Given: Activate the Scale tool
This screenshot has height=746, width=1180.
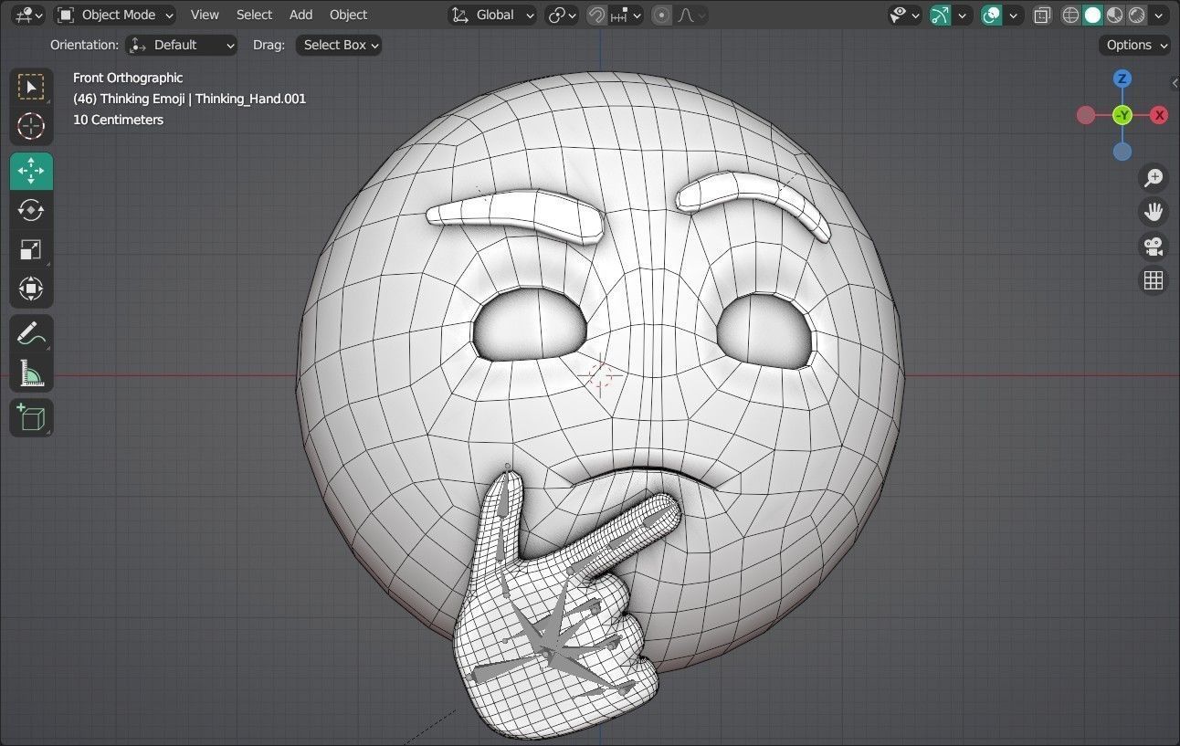Looking at the screenshot, I should click(31, 249).
